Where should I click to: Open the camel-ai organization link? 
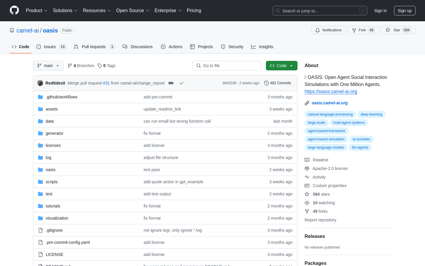[28, 30]
